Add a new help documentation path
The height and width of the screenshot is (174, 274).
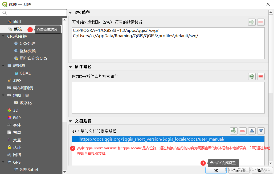tap(234, 131)
